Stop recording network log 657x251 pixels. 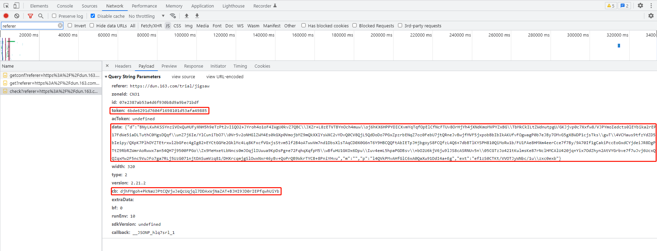[x=6, y=16]
